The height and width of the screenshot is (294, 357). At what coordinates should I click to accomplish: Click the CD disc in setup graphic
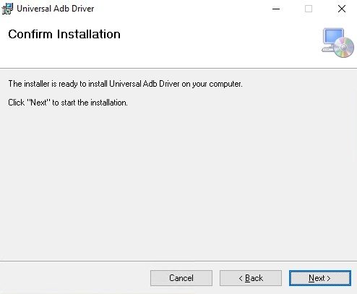click(344, 48)
